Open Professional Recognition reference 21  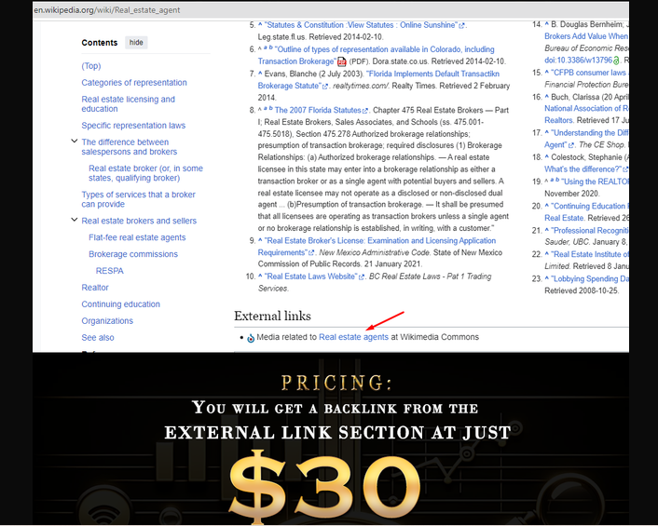(590, 231)
